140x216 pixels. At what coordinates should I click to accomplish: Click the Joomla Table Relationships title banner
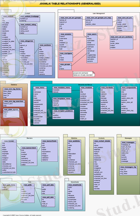pyautogui.click(x=70, y=4)
